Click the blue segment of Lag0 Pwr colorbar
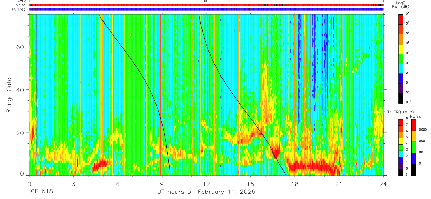This screenshot has height=199, width=431. point(402,78)
